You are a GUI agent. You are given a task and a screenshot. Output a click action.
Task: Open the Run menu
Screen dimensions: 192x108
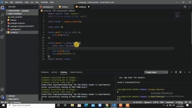pos(37,2)
